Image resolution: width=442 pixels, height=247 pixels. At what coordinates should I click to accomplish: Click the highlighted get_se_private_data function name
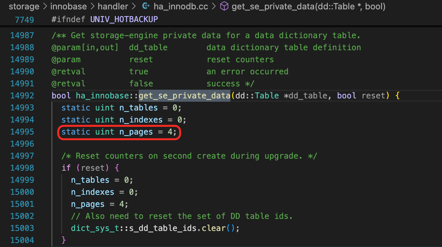tap(184, 96)
